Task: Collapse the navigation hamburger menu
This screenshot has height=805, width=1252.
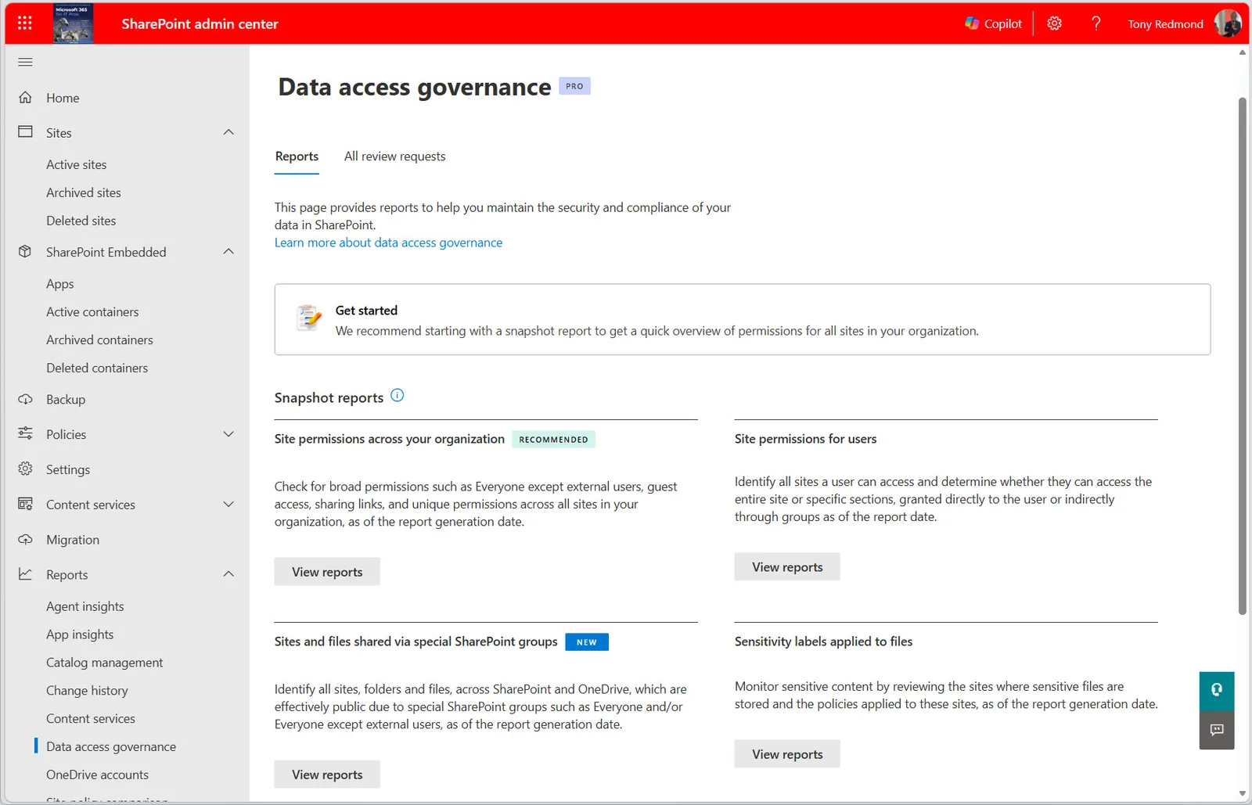Action: tap(25, 62)
